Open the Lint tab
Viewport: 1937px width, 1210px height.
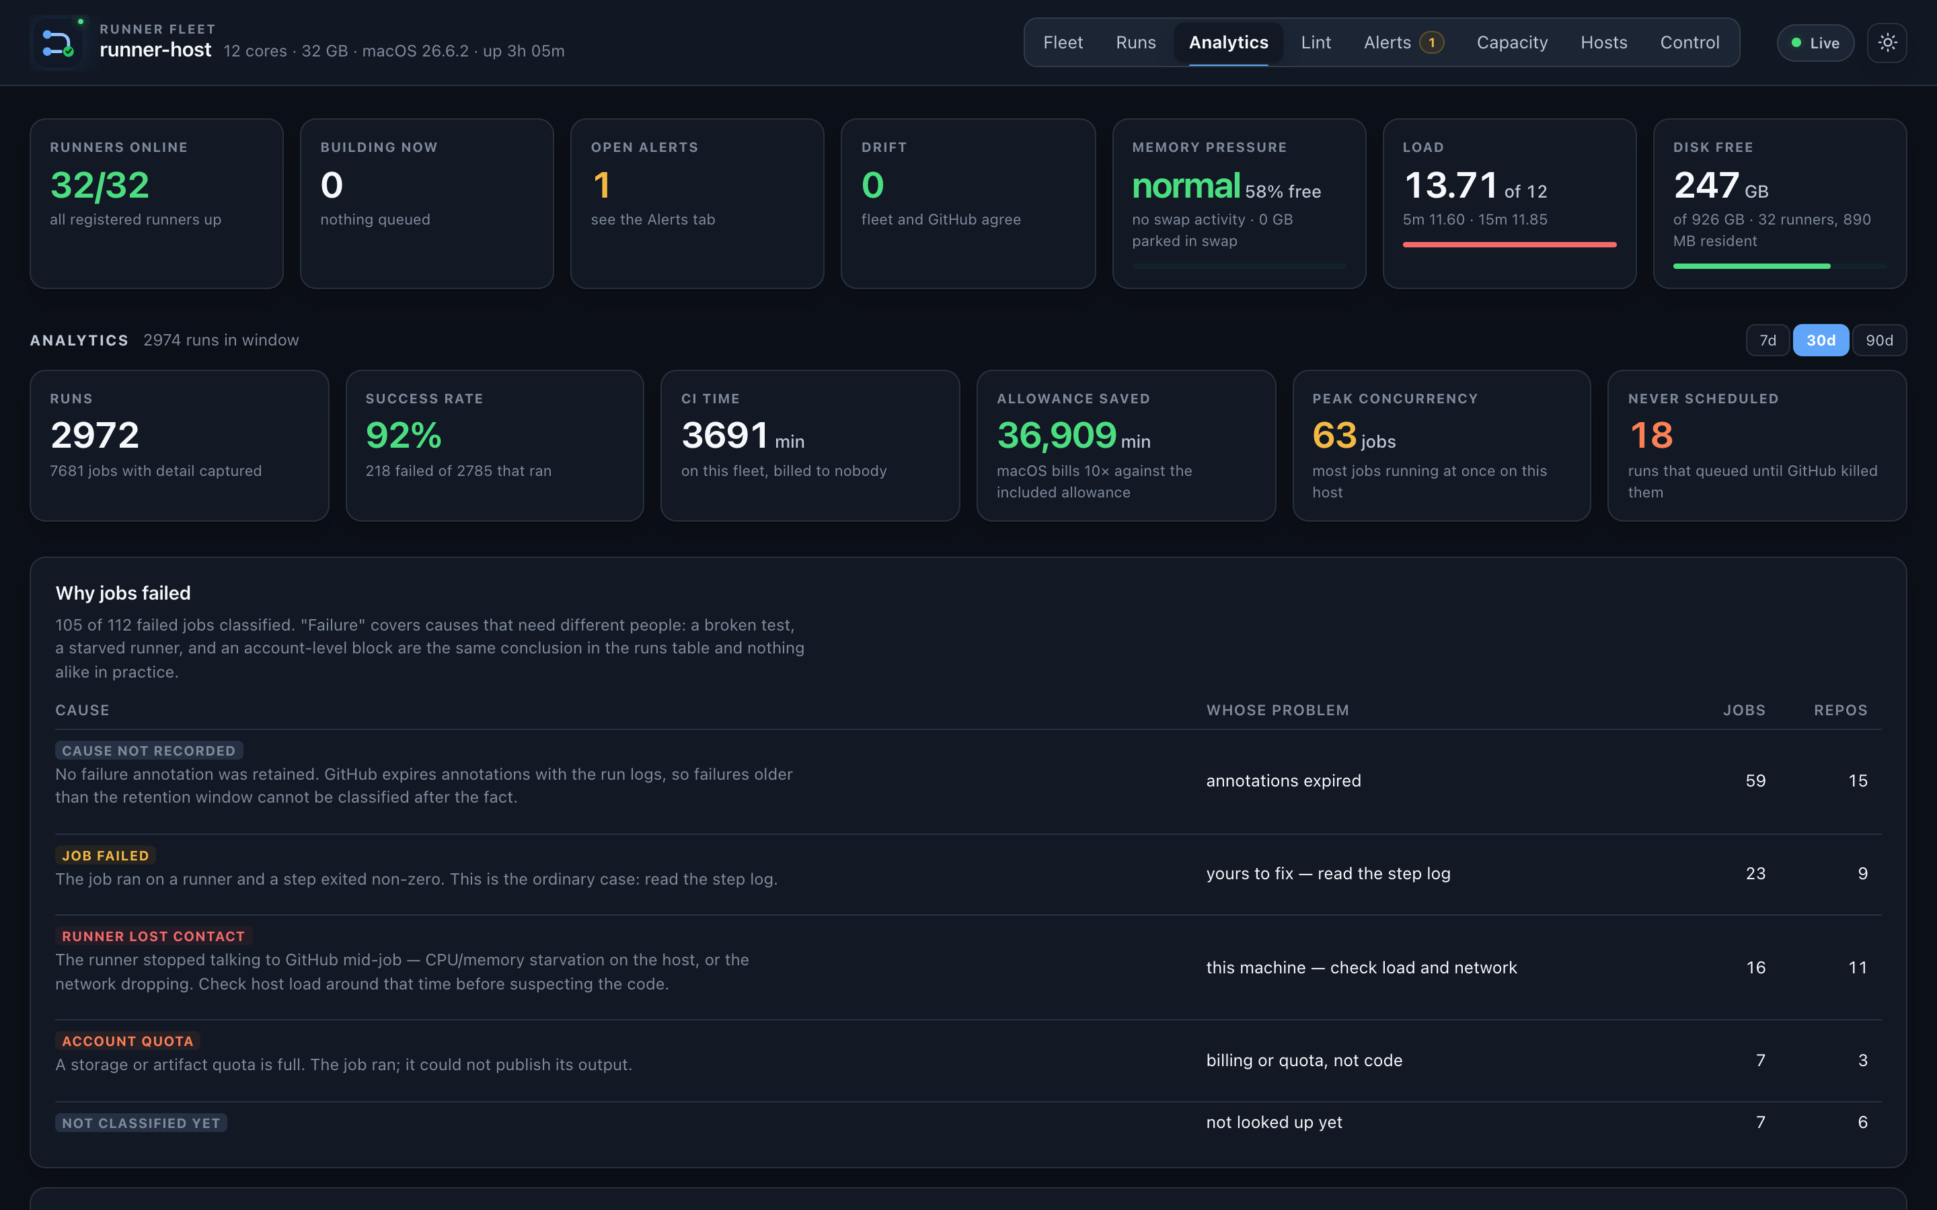coord(1315,42)
